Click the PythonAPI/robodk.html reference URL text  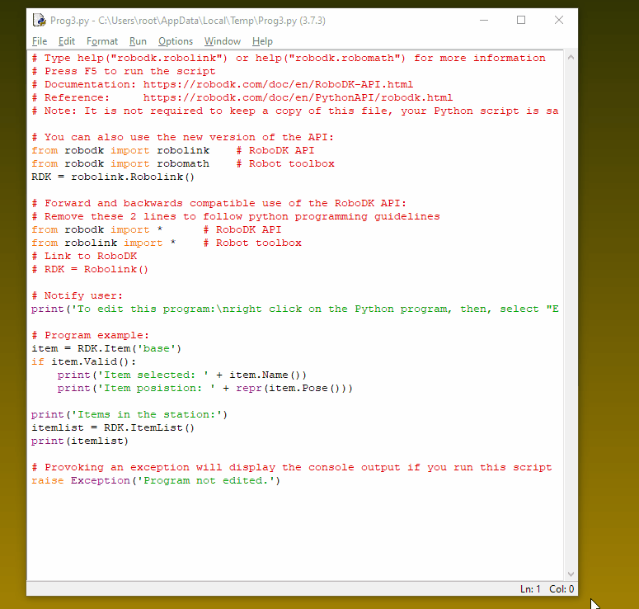click(x=298, y=98)
